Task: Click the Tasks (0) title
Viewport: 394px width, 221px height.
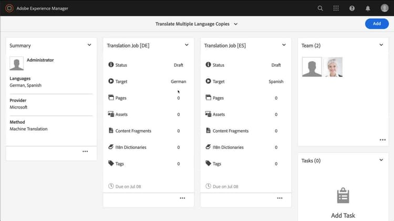Action: pos(311,161)
